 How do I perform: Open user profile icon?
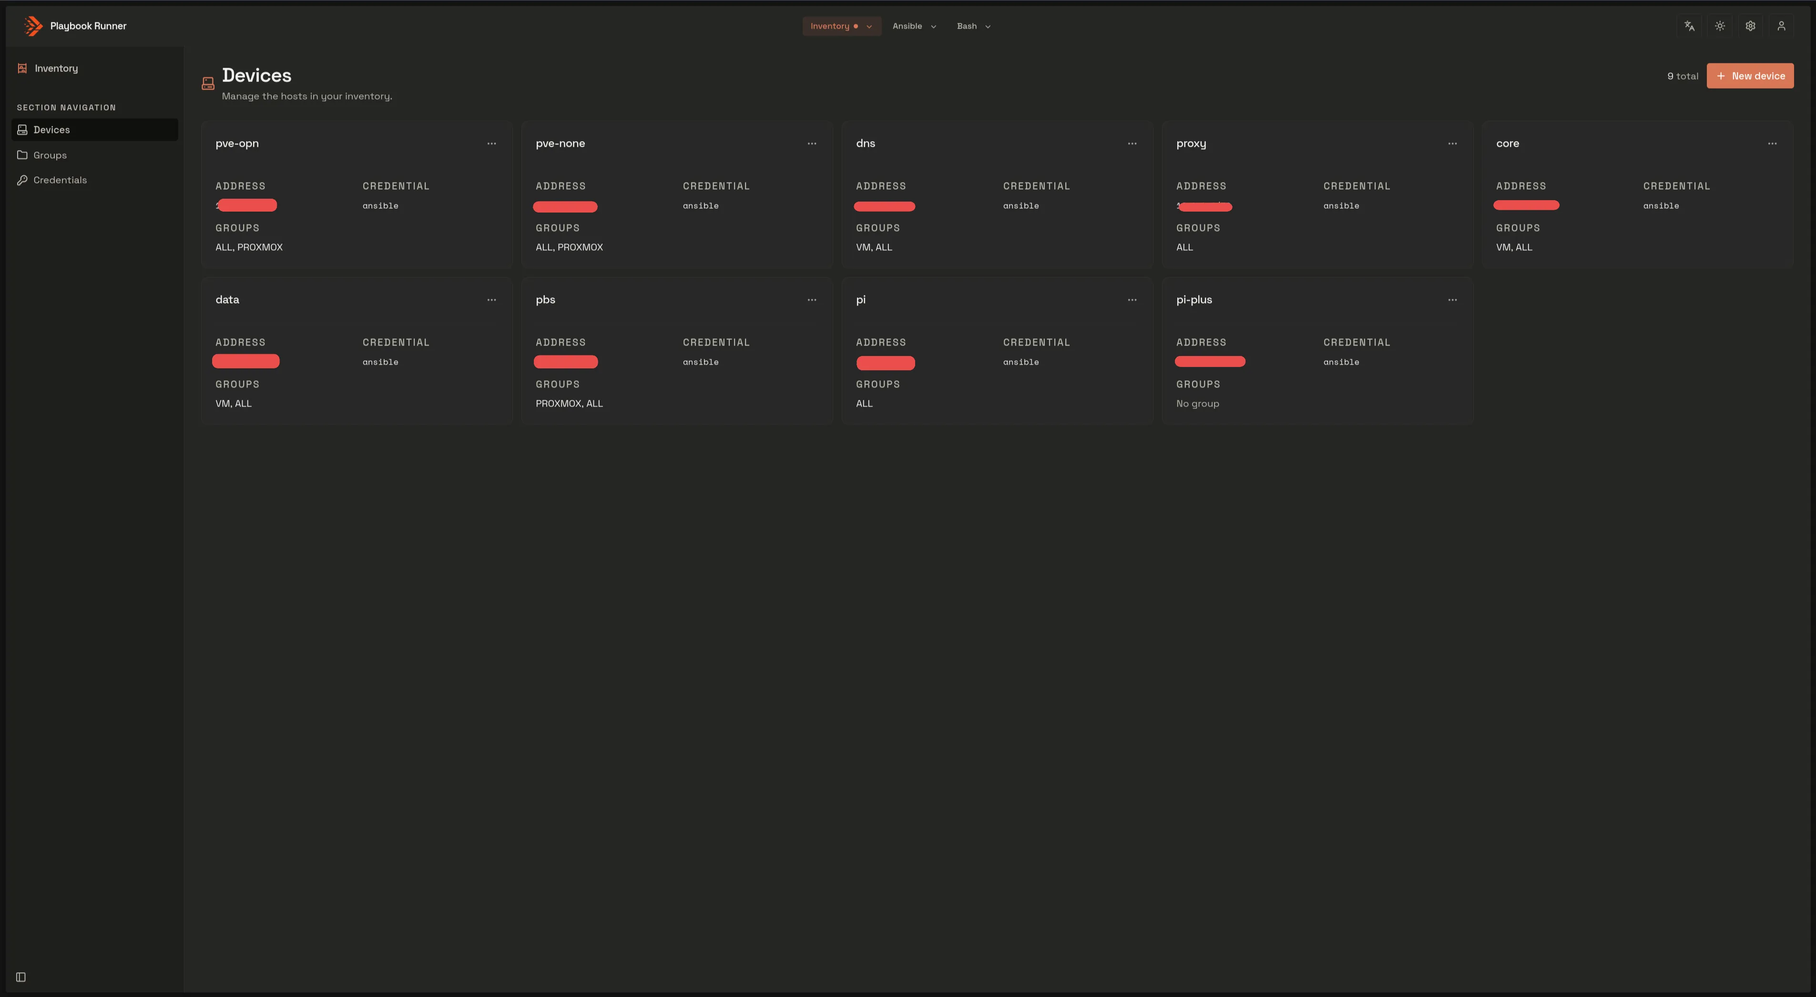[1782, 26]
